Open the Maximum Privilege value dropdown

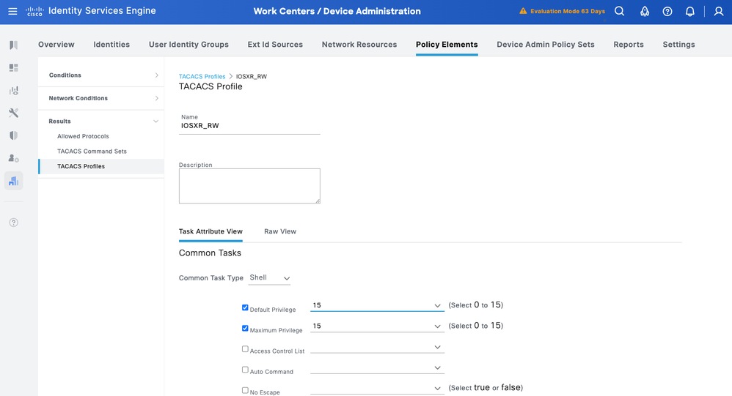coord(377,326)
